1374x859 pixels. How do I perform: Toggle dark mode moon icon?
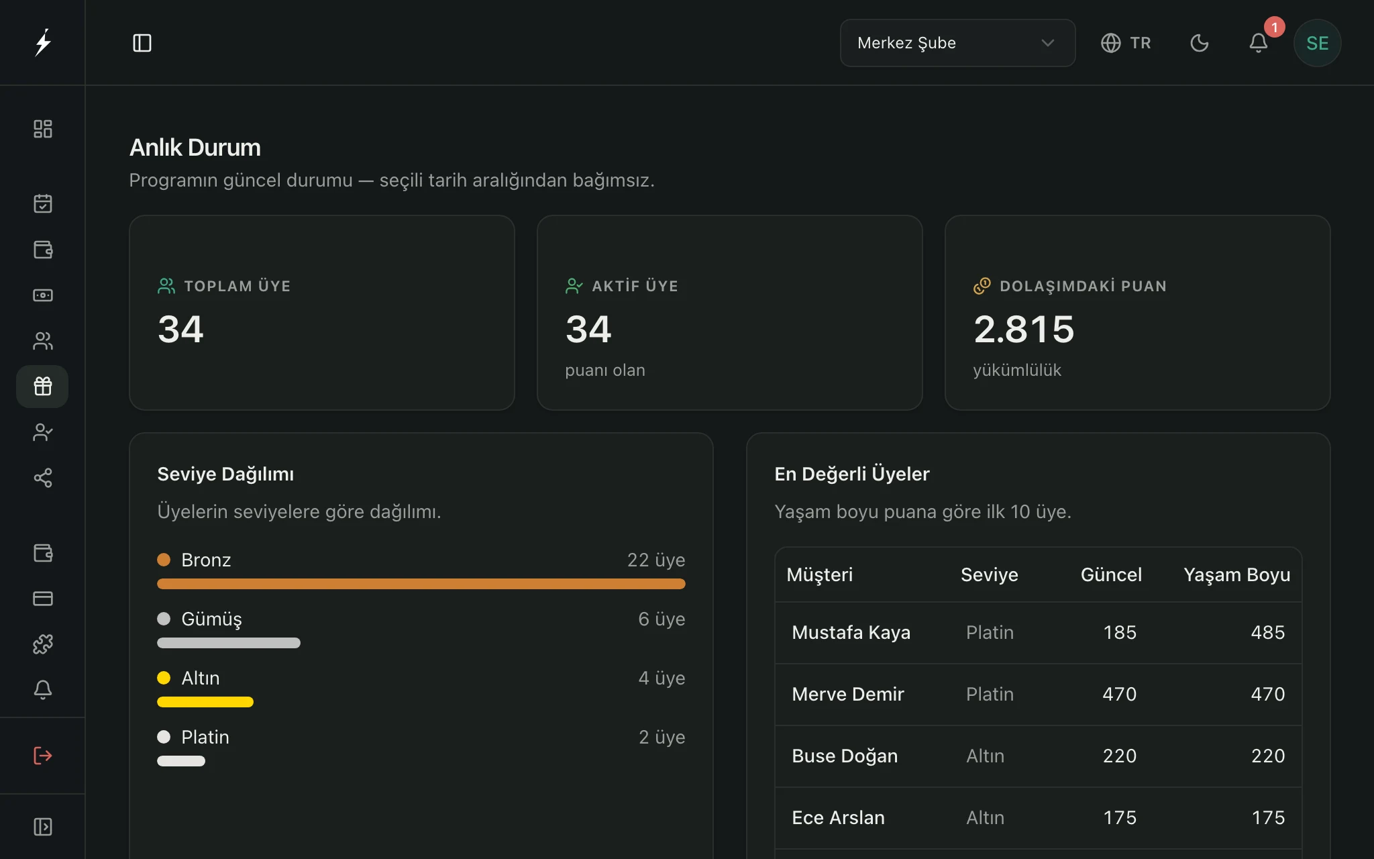tap(1200, 43)
